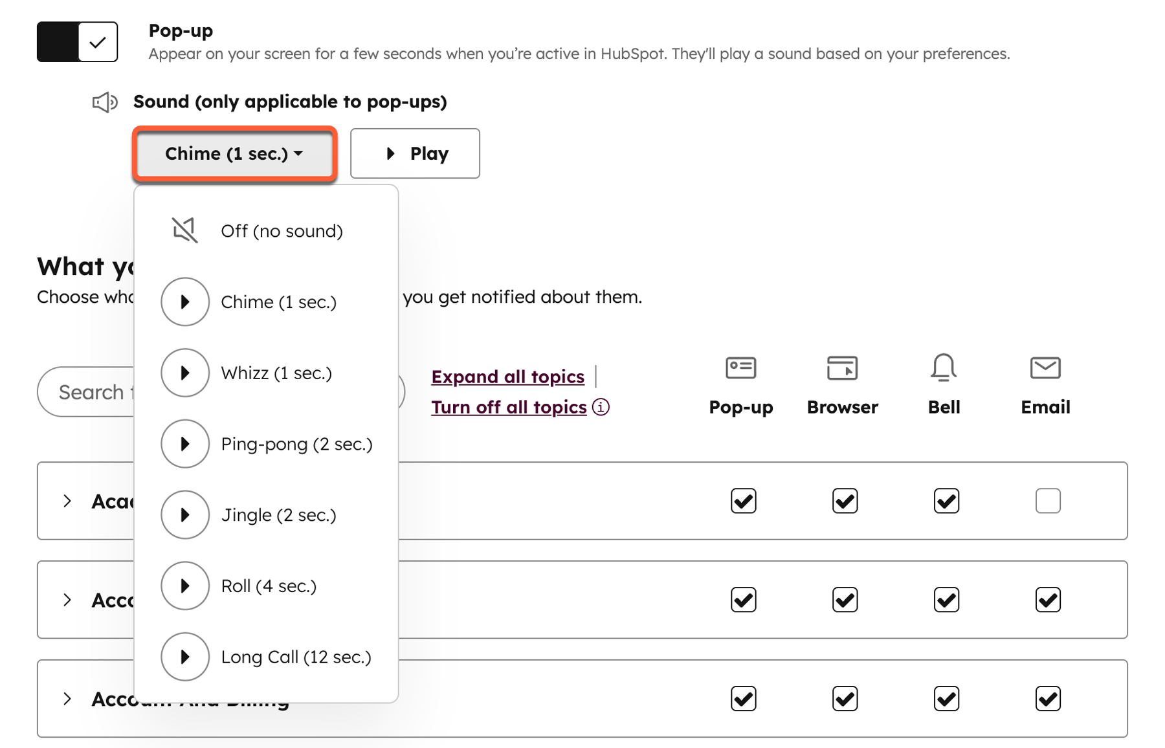Preview the Whizz sound play icon

[185, 373]
